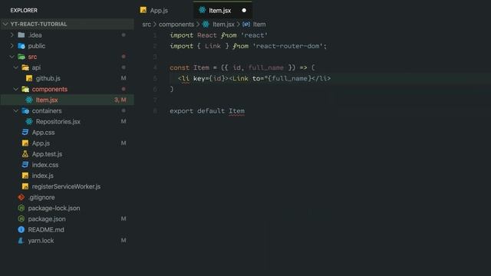Viewport: 491px width, 276px height.
Task: Open index.css file
Action: pos(45,165)
